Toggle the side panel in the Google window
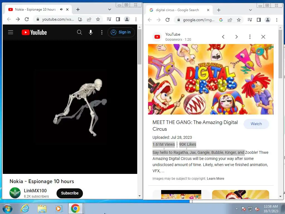The image size is (285, 214). (259, 20)
